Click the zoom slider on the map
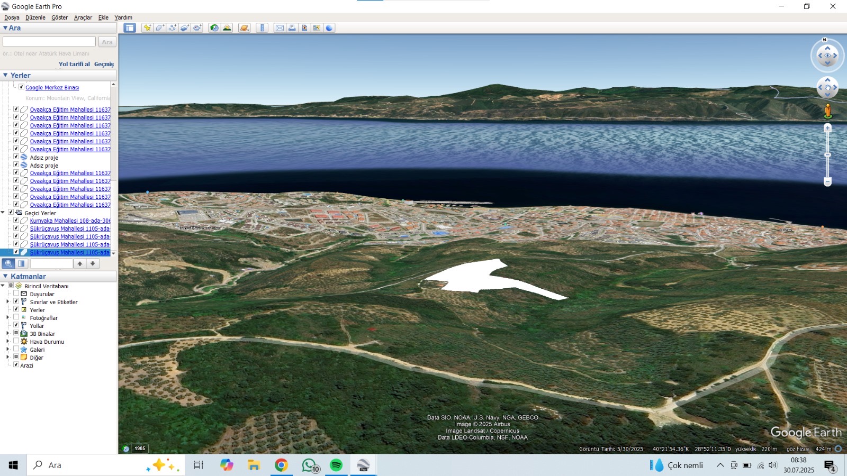Viewport: 847px width, 476px height. 827,155
